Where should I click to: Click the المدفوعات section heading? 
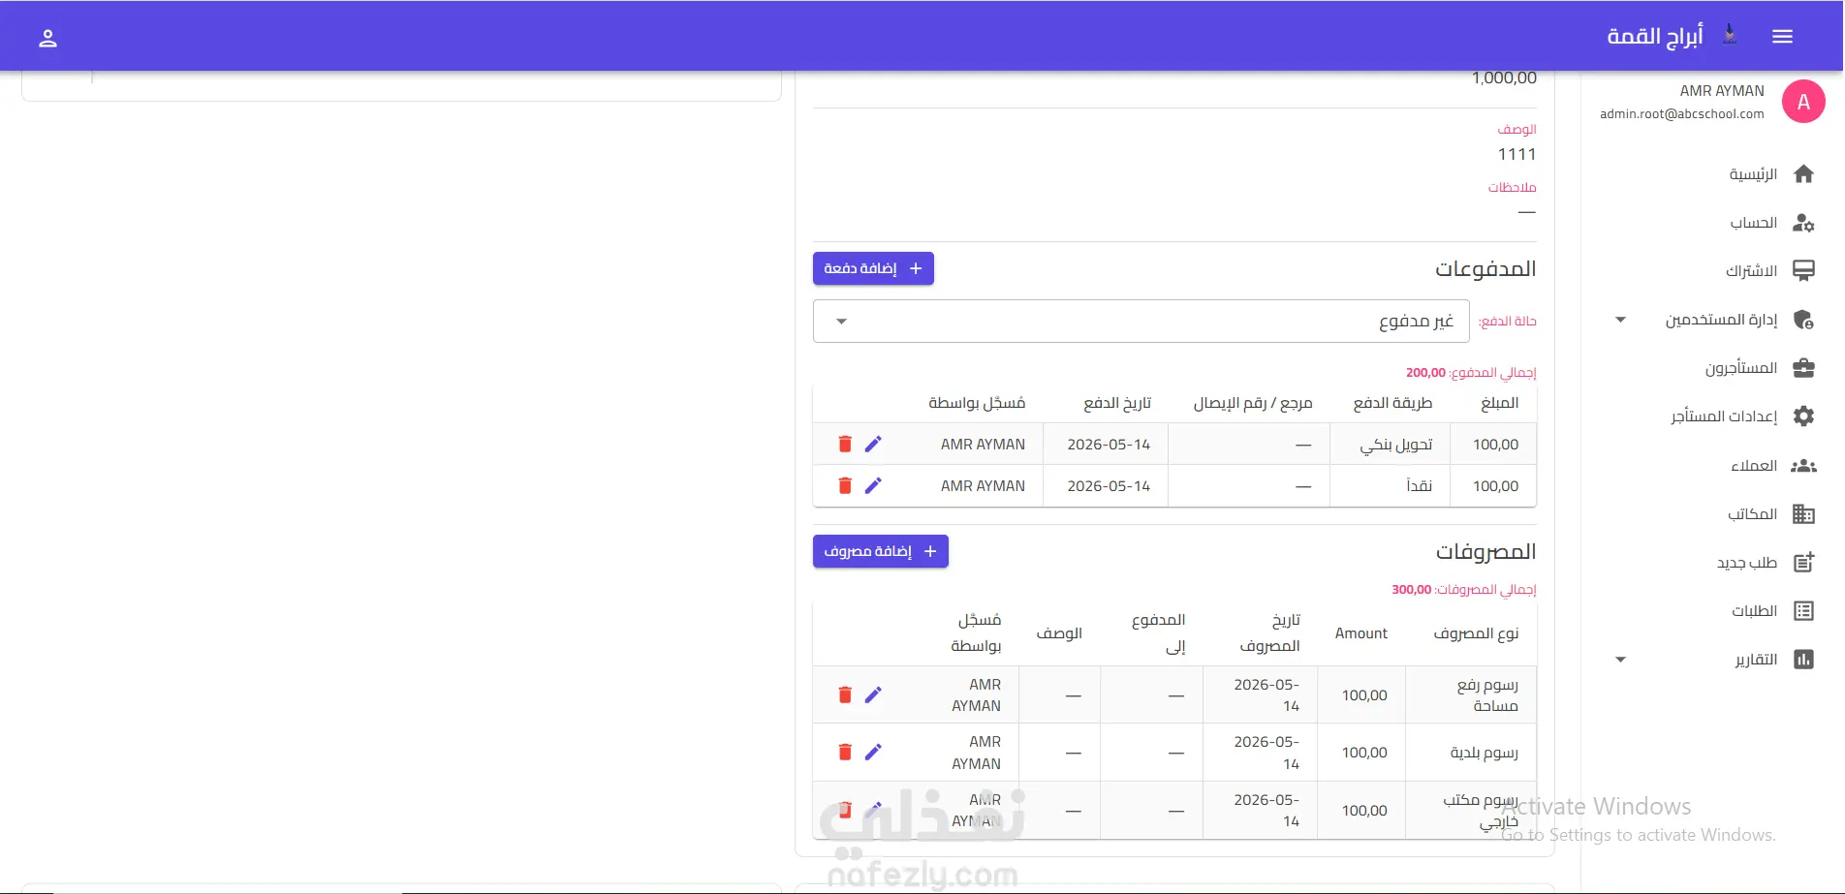point(1485,269)
